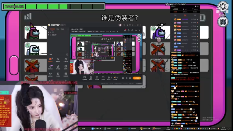Image resolution: width=233 pixels, height=131 pixels.
Task: Open the bottom-right tool in the toolbox grid
Action: [x=66, y=75]
